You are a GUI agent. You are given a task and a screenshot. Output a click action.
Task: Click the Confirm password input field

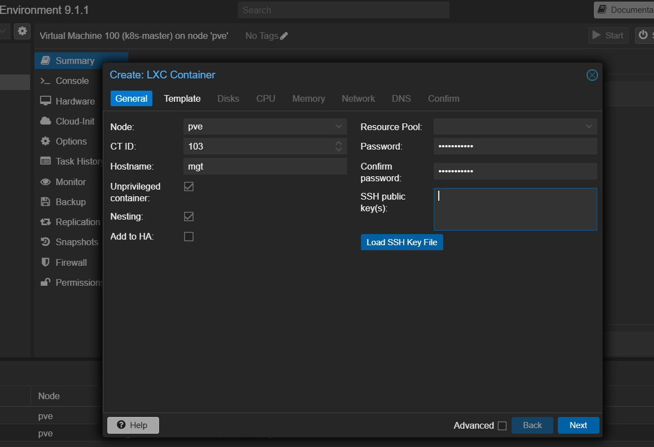516,171
